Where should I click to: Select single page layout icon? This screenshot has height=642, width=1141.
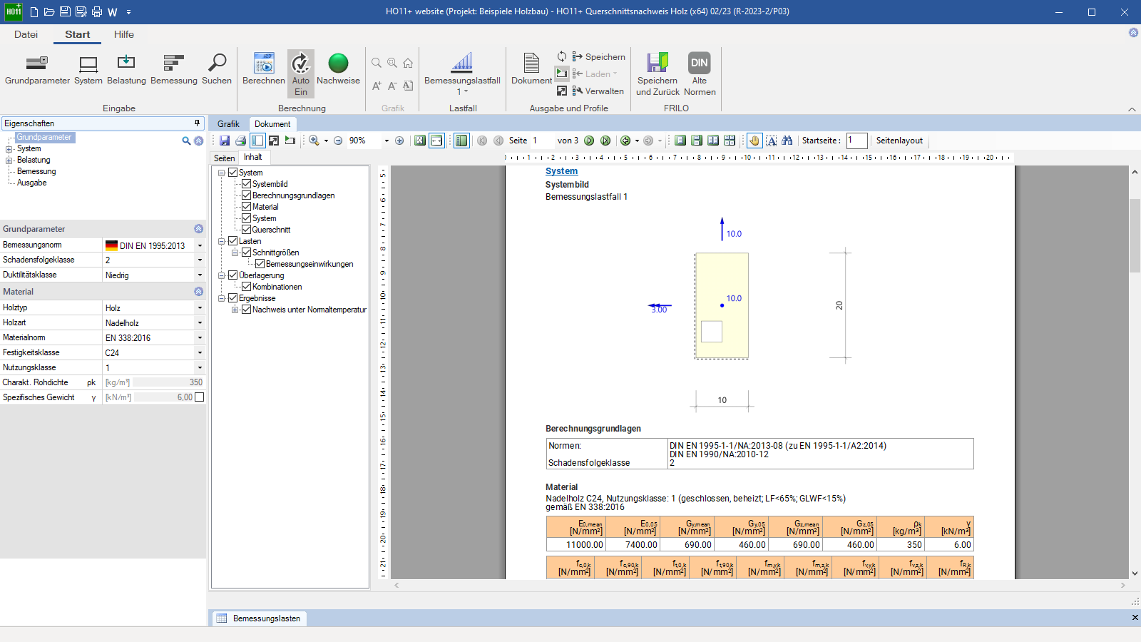[x=680, y=141]
